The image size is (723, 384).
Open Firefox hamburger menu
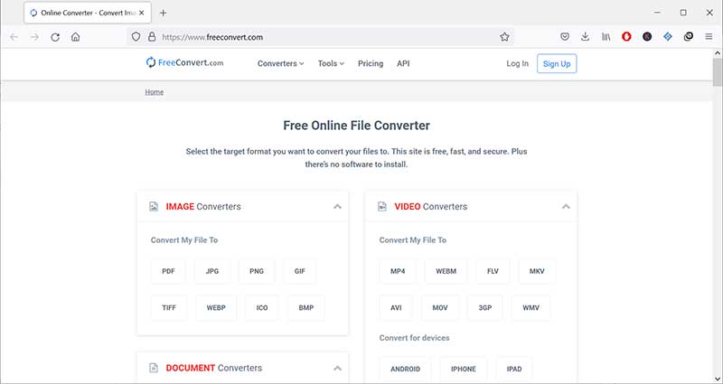(709, 37)
